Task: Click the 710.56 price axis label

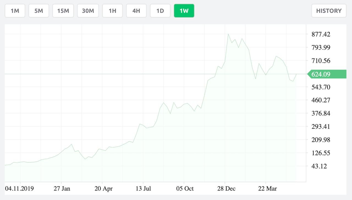Action: pos(321,61)
